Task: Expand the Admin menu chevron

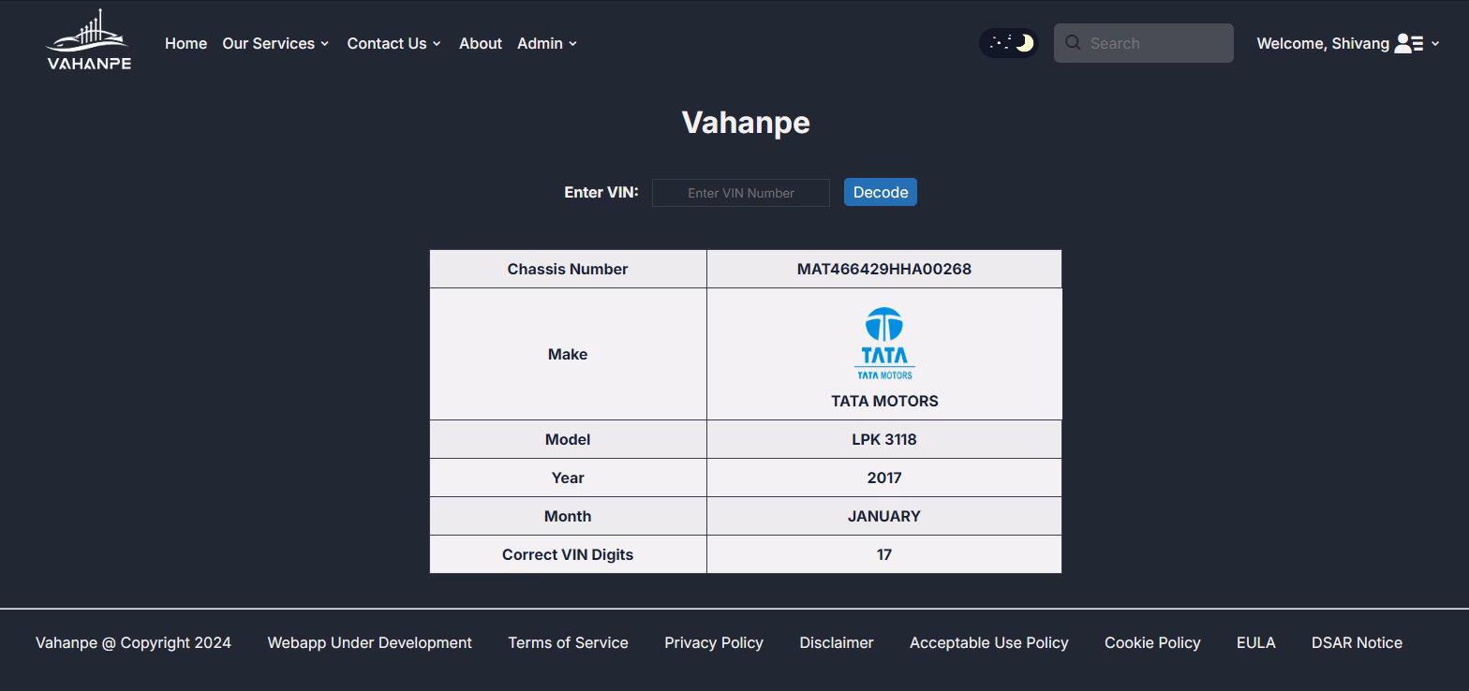Action: (572, 44)
